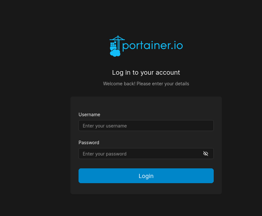Click "Please enter your details" text
Viewport: 262px width, 216px height.
[163, 84]
